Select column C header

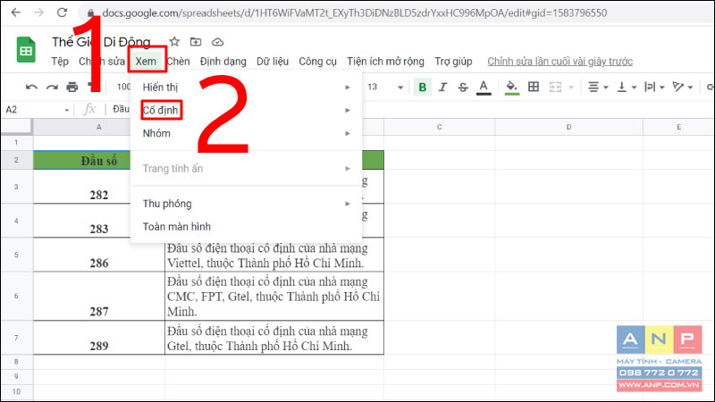pyautogui.click(x=439, y=127)
